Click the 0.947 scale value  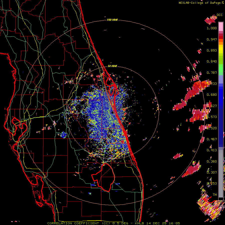click(x=212, y=39)
